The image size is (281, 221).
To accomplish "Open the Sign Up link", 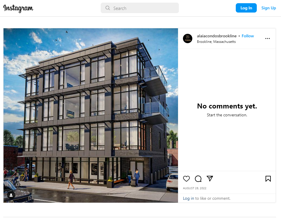I will click(269, 8).
